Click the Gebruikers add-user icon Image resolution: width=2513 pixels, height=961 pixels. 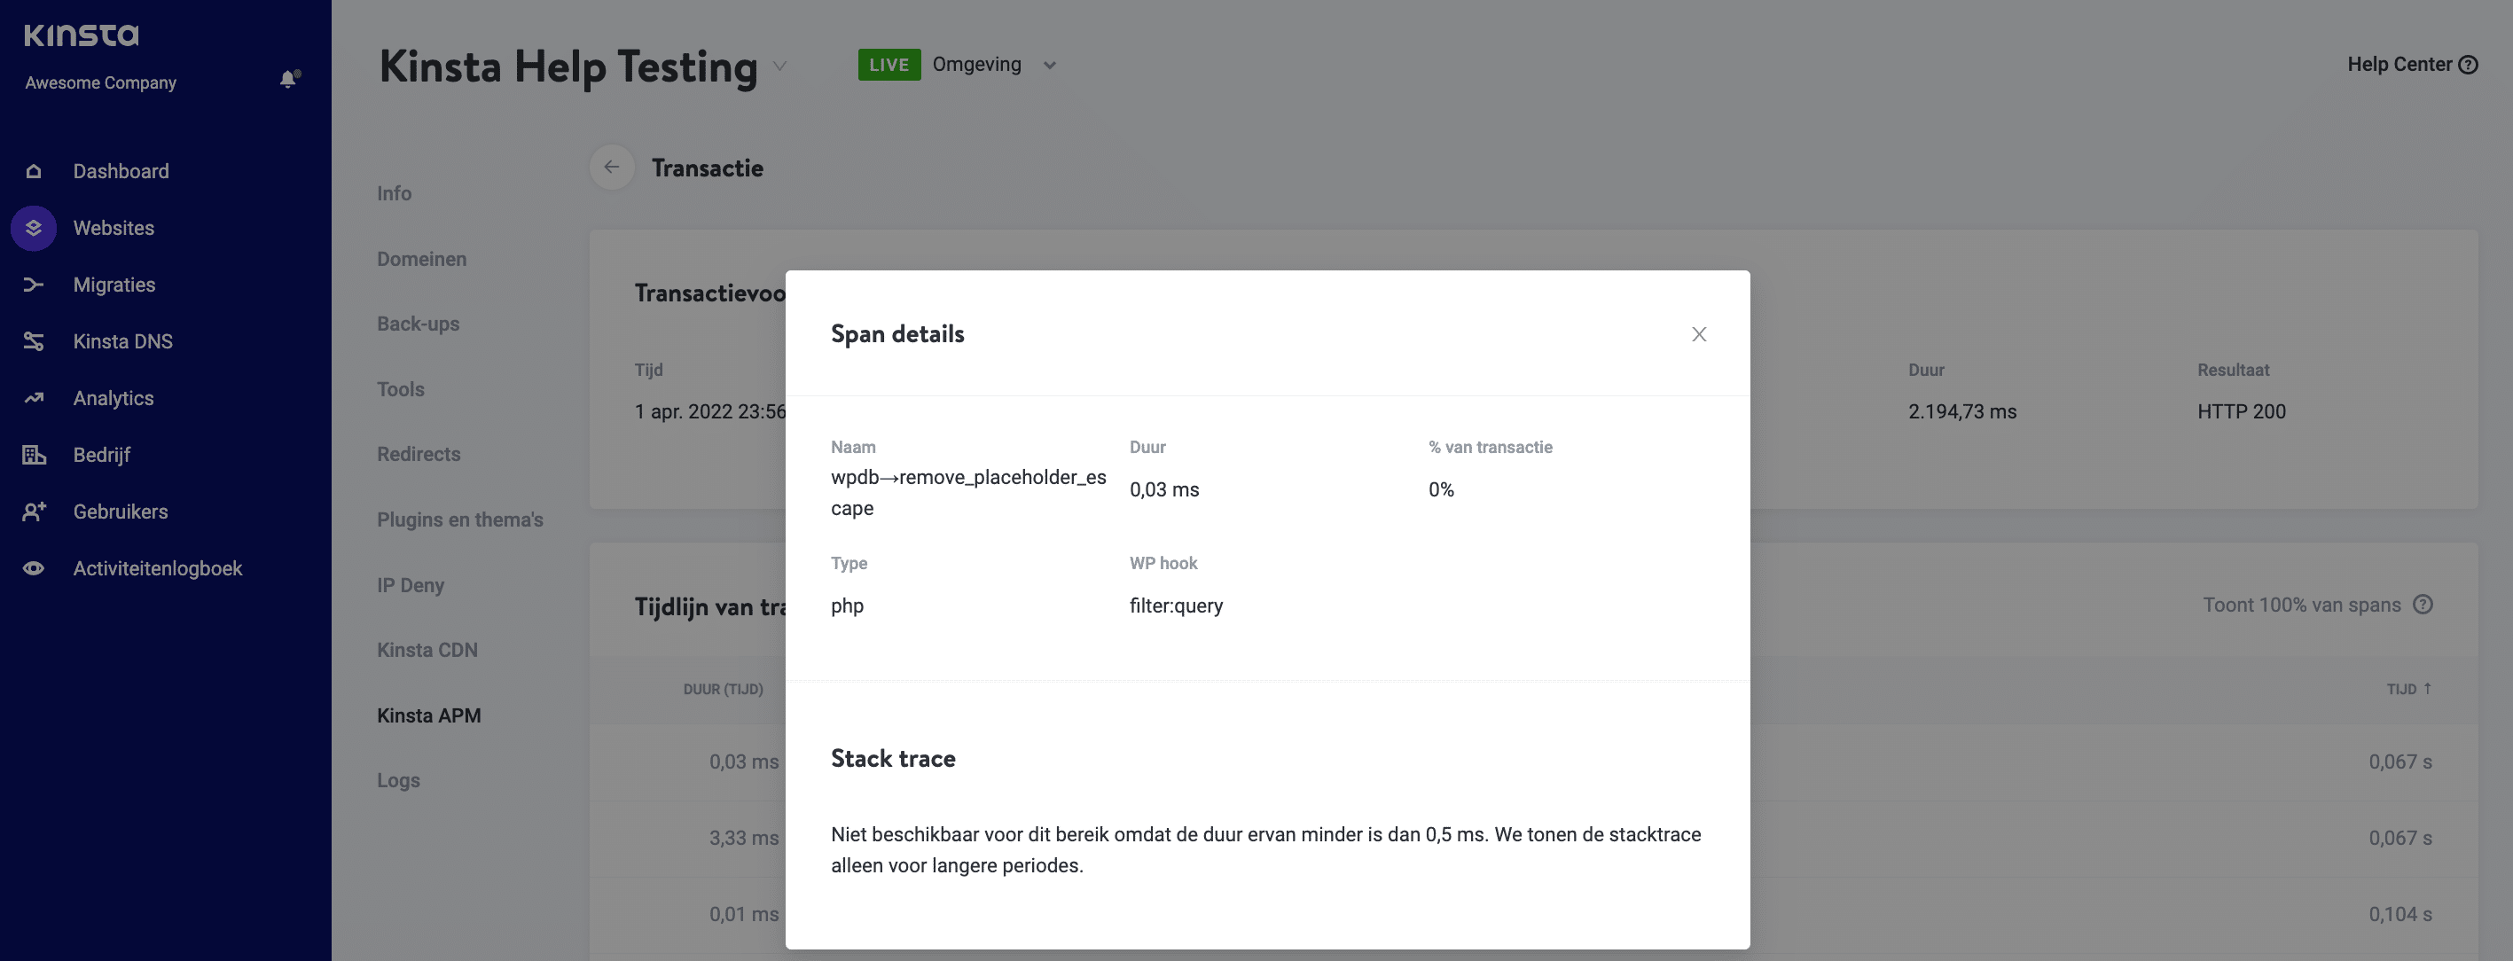(x=33, y=511)
